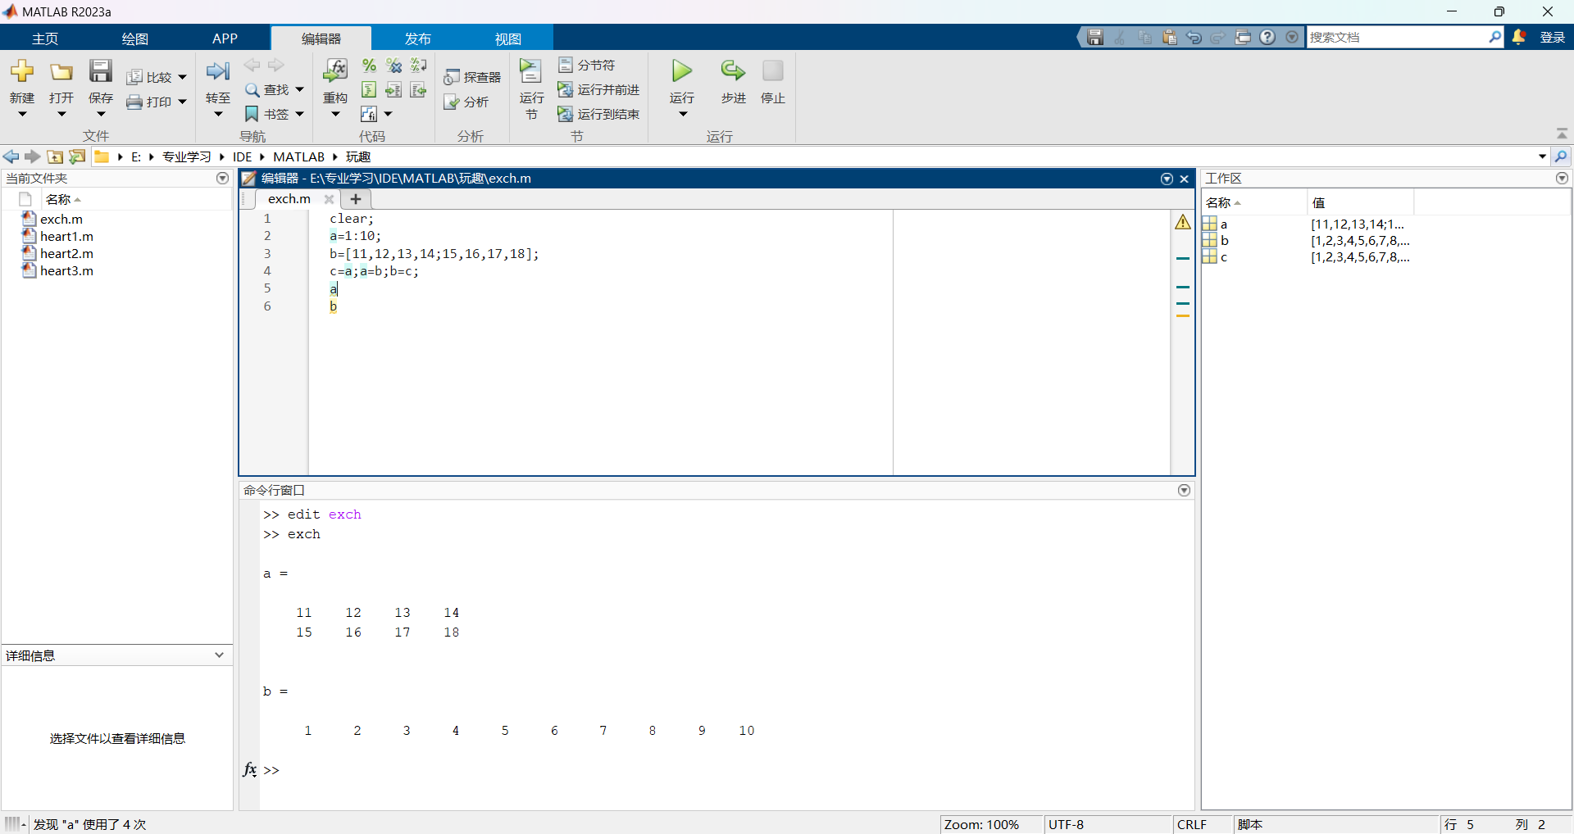This screenshot has height=834, width=1574.
Task: Click the 停止 (Stop) button
Action: pos(773,71)
